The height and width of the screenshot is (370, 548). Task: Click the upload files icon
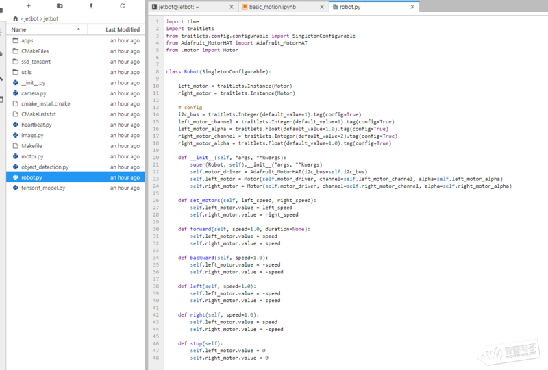(x=91, y=6)
